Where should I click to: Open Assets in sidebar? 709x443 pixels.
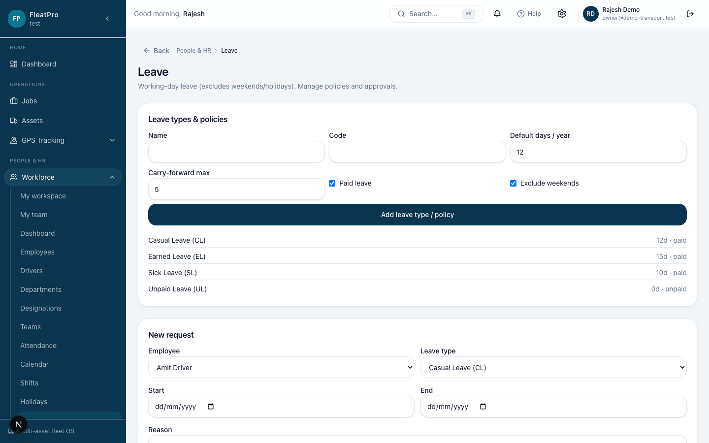pos(63,121)
